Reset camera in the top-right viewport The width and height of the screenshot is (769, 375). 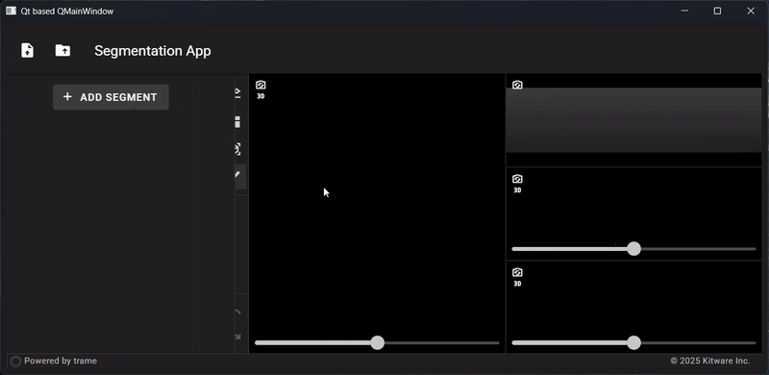[x=517, y=85]
